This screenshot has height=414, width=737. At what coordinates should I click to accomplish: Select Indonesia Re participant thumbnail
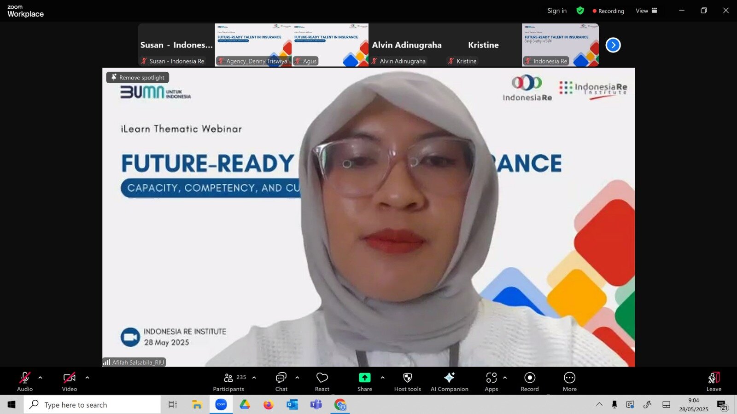coord(560,45)
